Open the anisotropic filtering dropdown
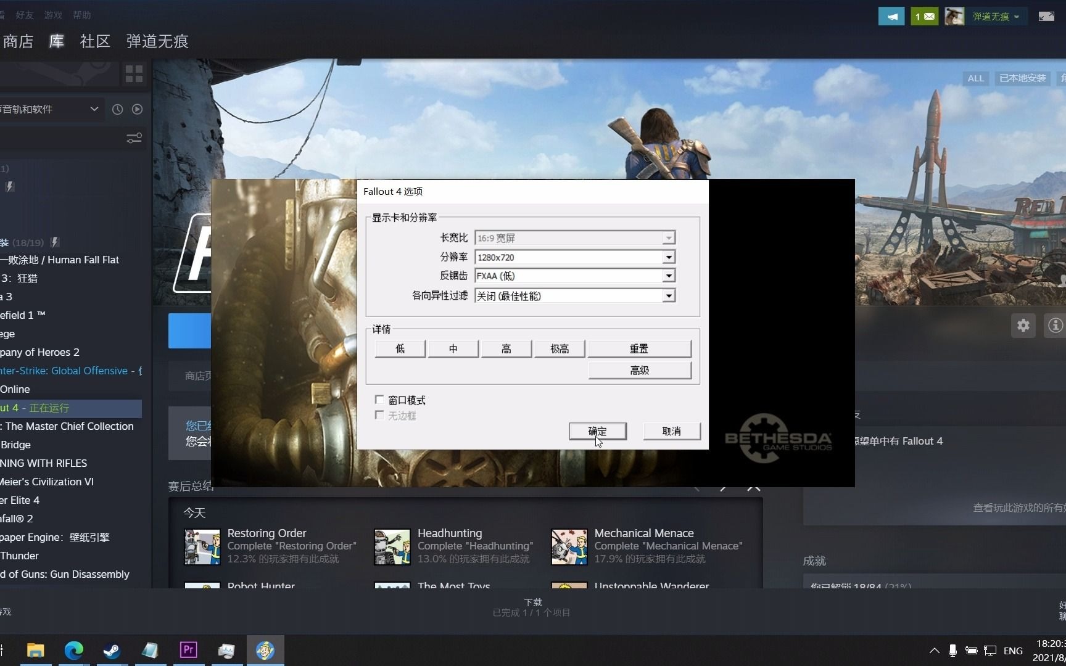The image size is (1066, 666). [x=575, y=296]
